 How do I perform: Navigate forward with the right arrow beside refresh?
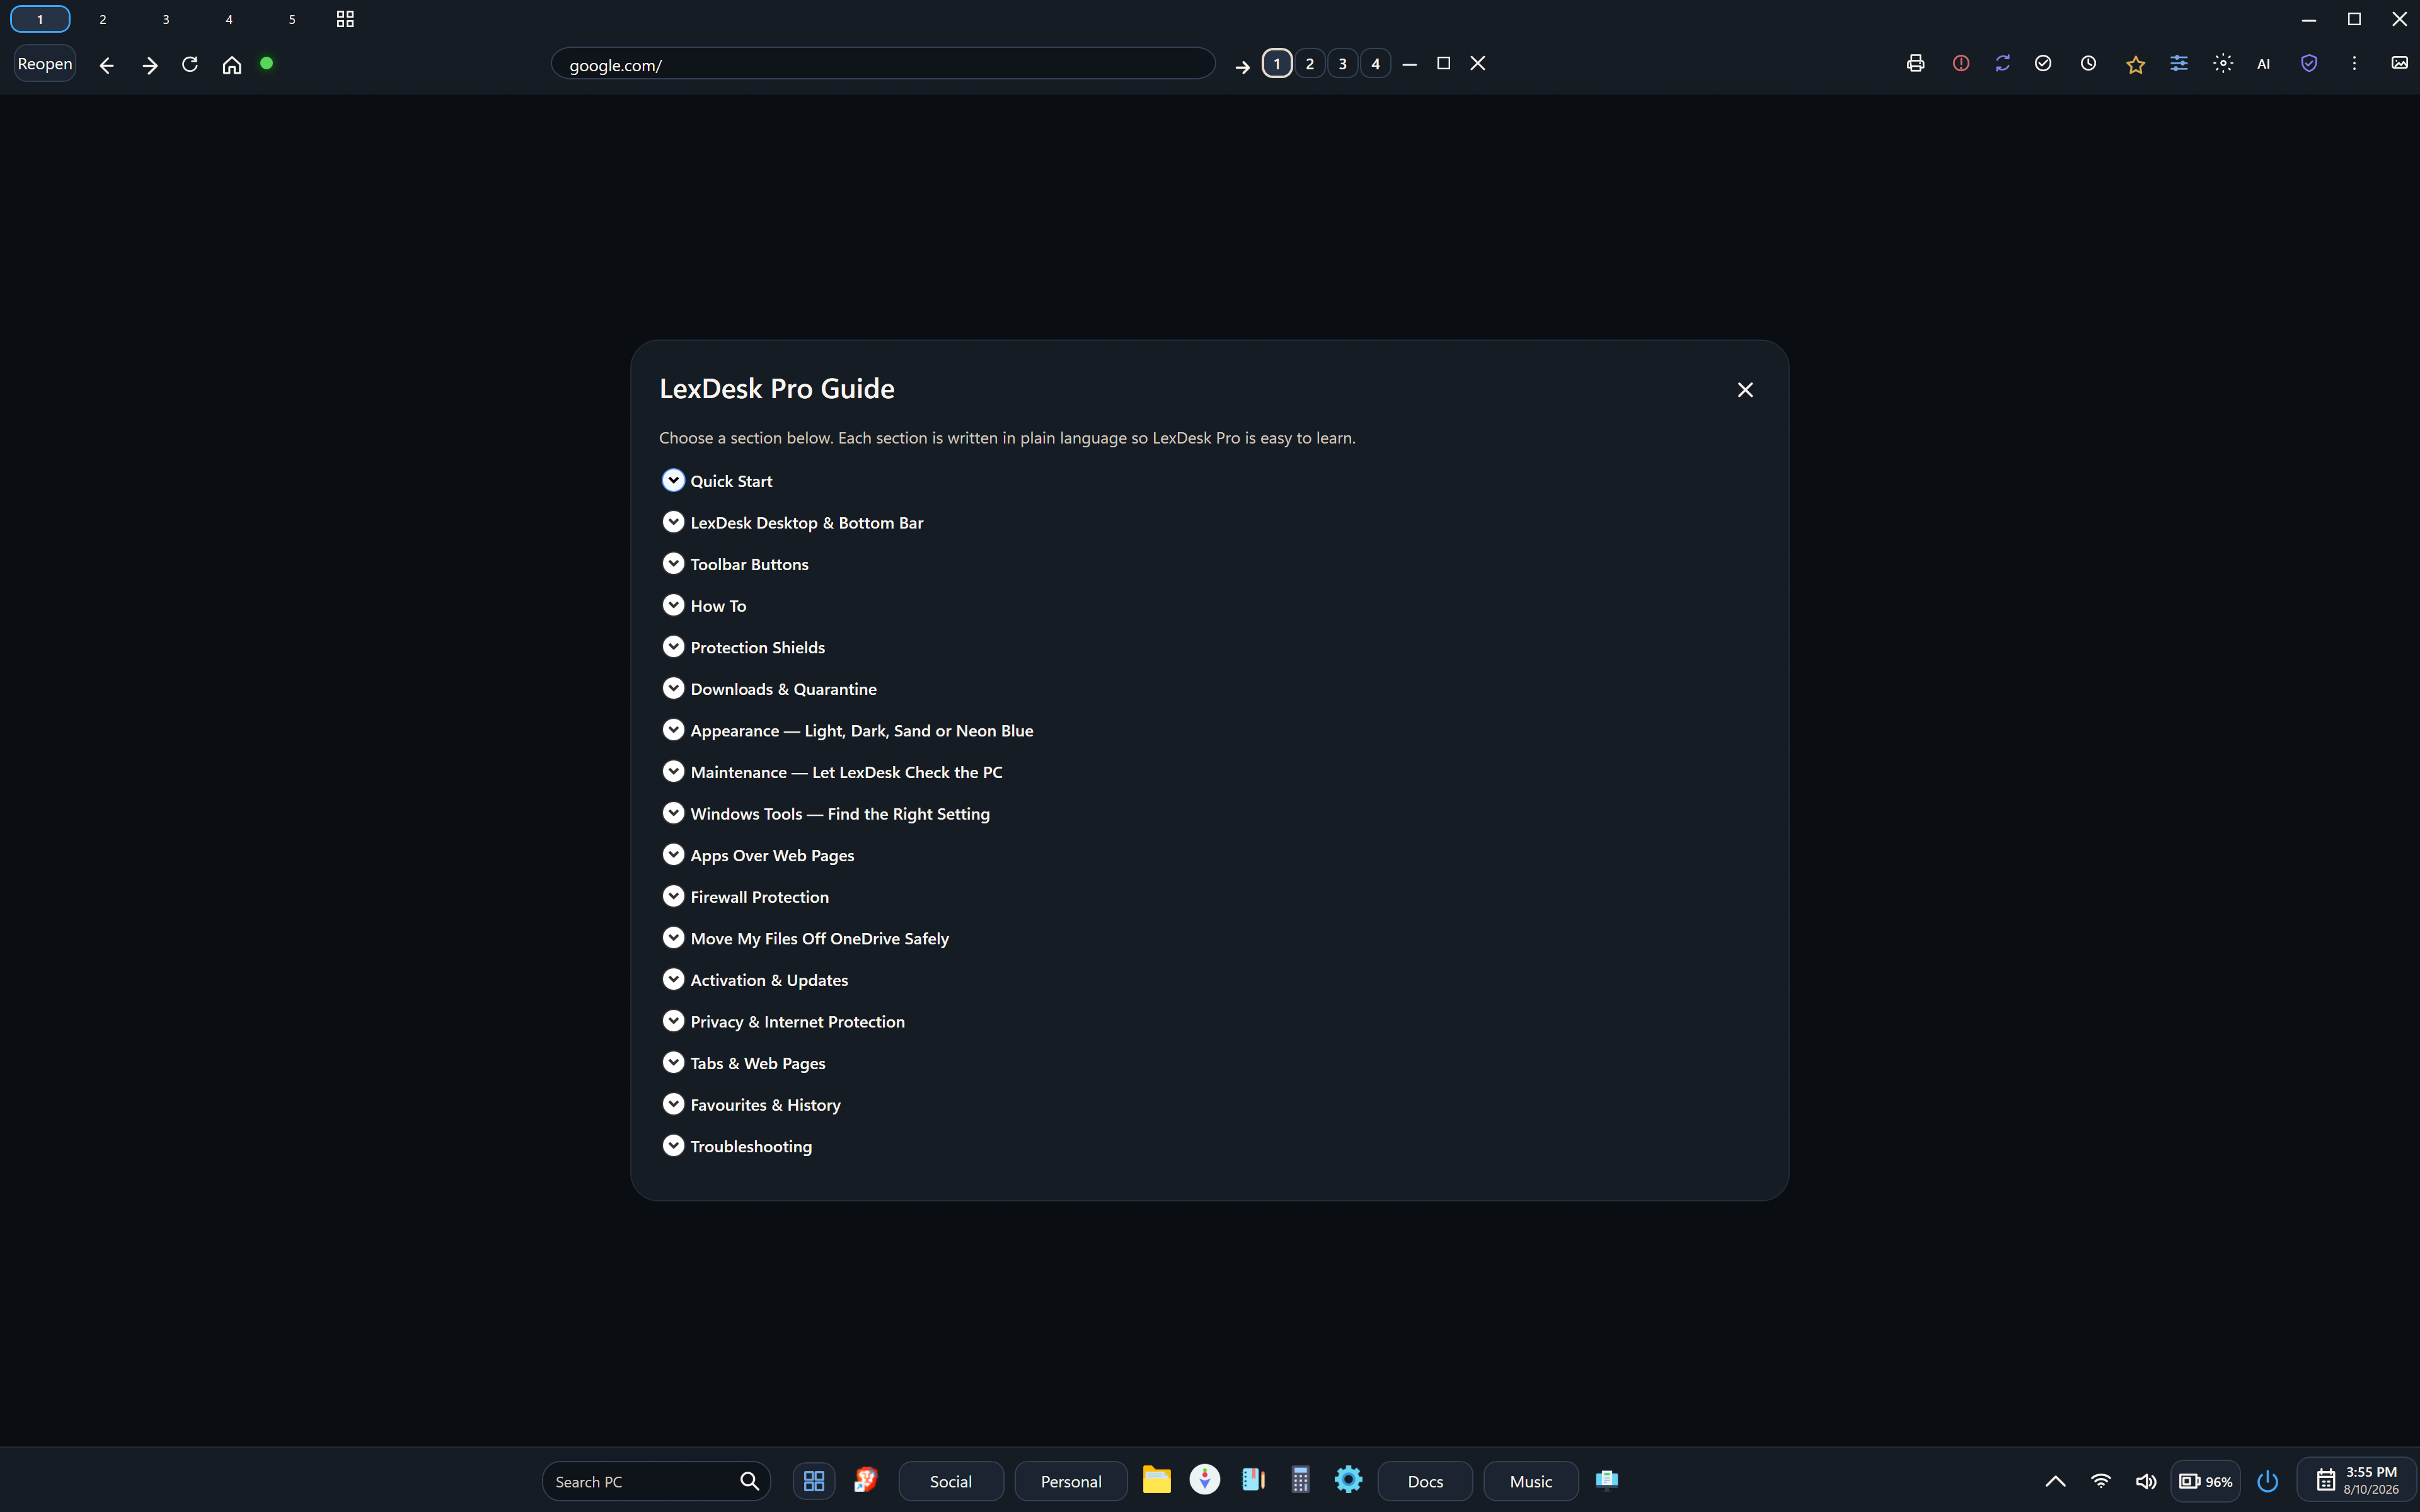pos(149,65)
